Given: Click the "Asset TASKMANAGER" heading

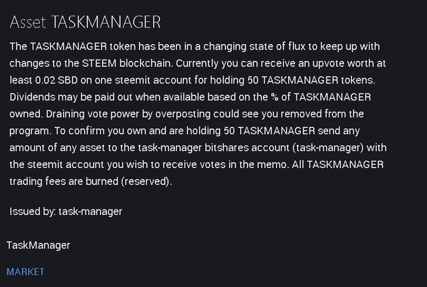Looking at the screenshot, I should point(85,22).
